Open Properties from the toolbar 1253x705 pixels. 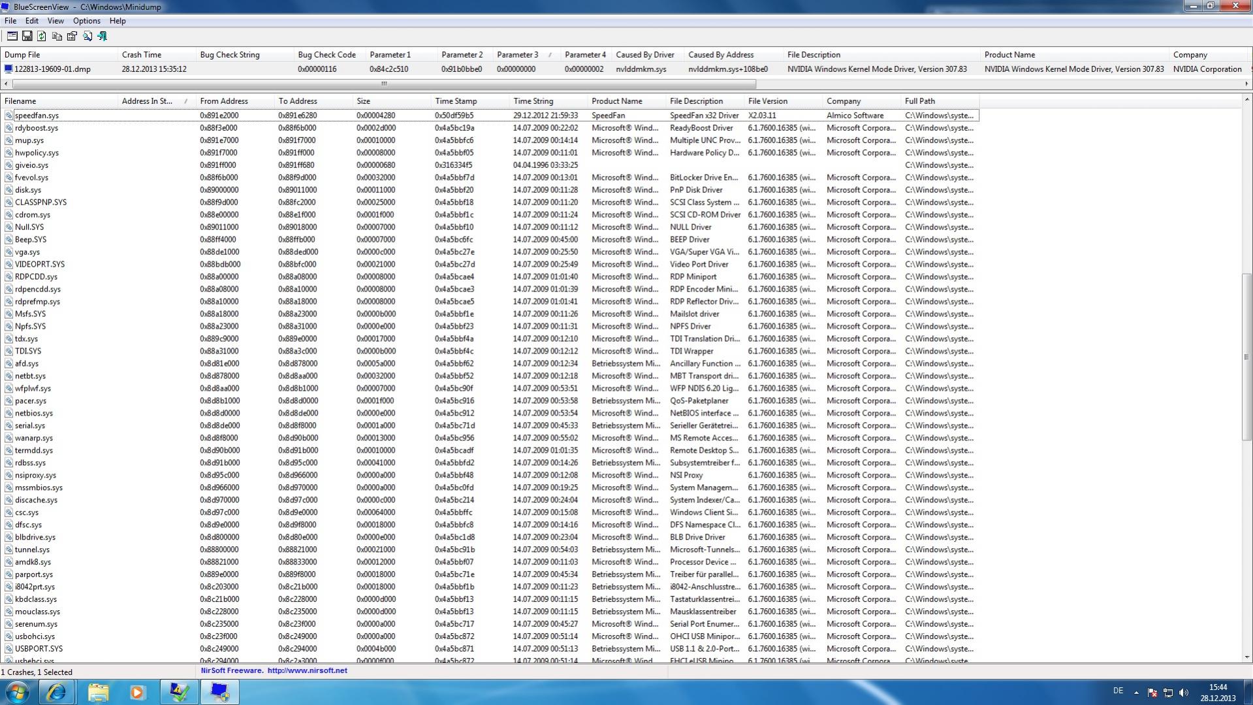pyautogui.click(x=72, y=36)
